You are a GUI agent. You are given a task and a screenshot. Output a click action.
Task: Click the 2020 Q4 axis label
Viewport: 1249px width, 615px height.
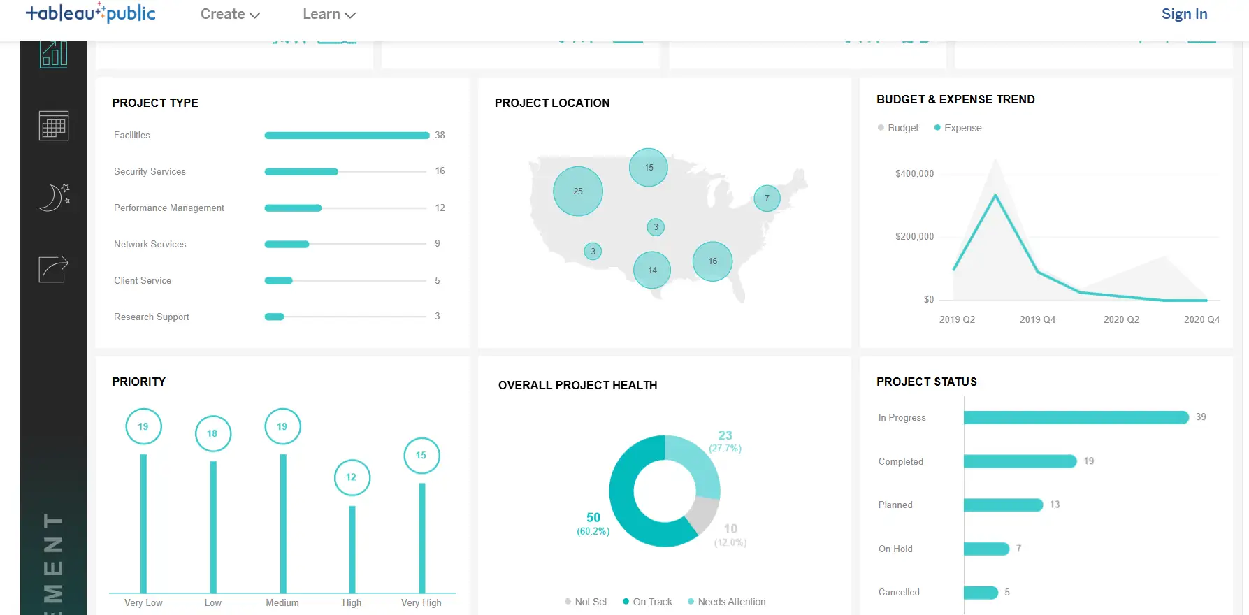pos(1201,319)
